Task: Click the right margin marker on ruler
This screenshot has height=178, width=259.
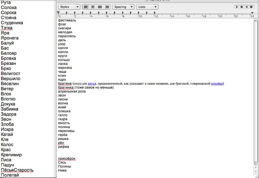Action: point(252,13)
